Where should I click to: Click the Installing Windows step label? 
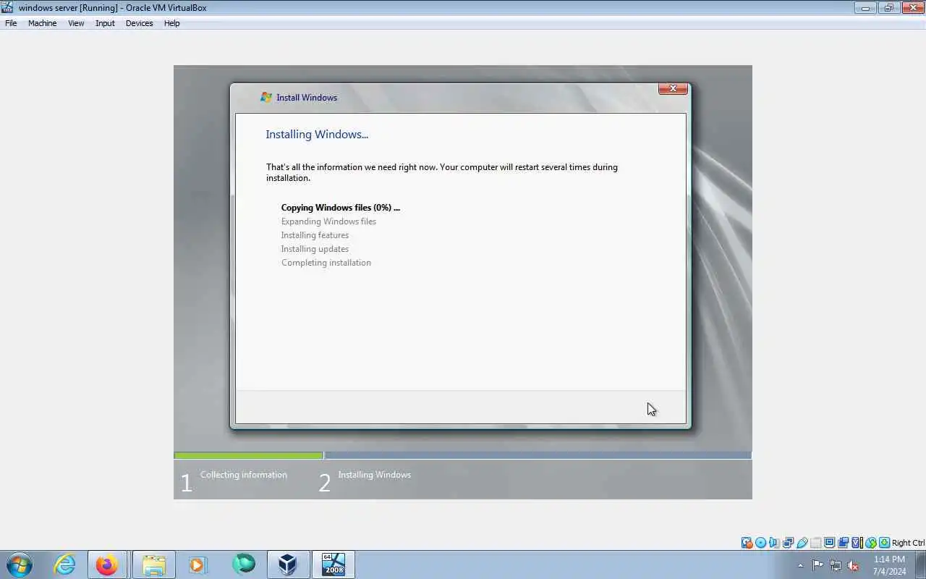click(374, 475)
